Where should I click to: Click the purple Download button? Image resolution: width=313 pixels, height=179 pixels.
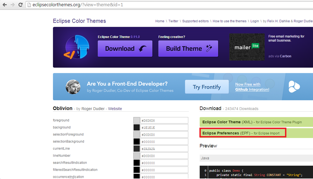pos(125,49)
